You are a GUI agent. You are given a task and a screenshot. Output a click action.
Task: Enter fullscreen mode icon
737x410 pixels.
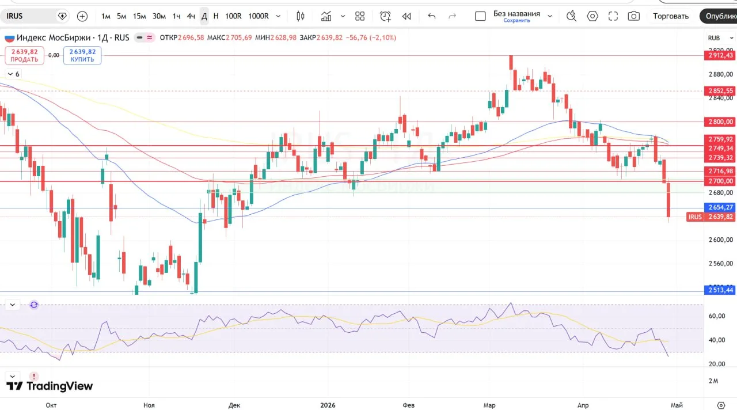pos(613,16)
